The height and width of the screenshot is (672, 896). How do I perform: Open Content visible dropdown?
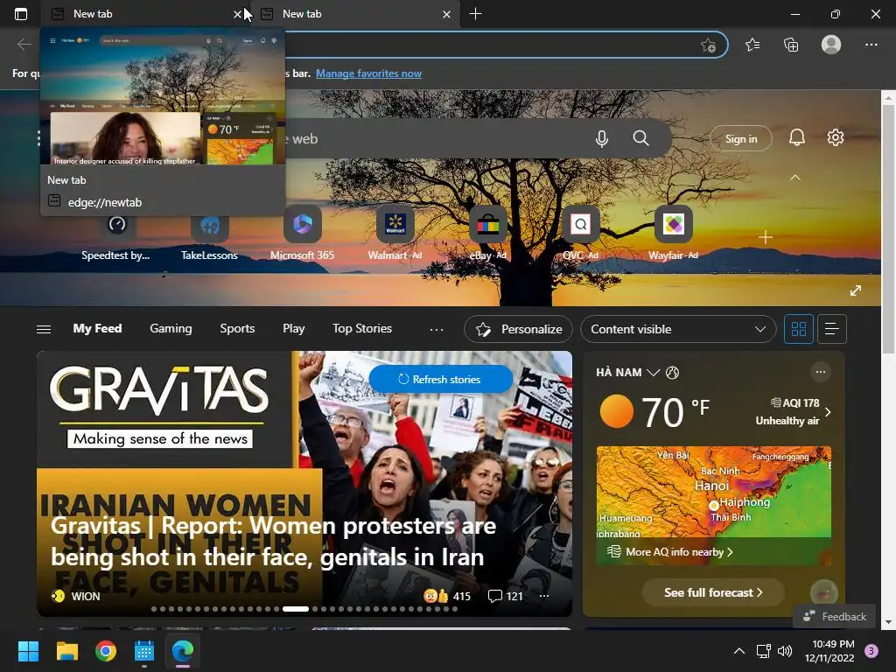click(678, 329)
